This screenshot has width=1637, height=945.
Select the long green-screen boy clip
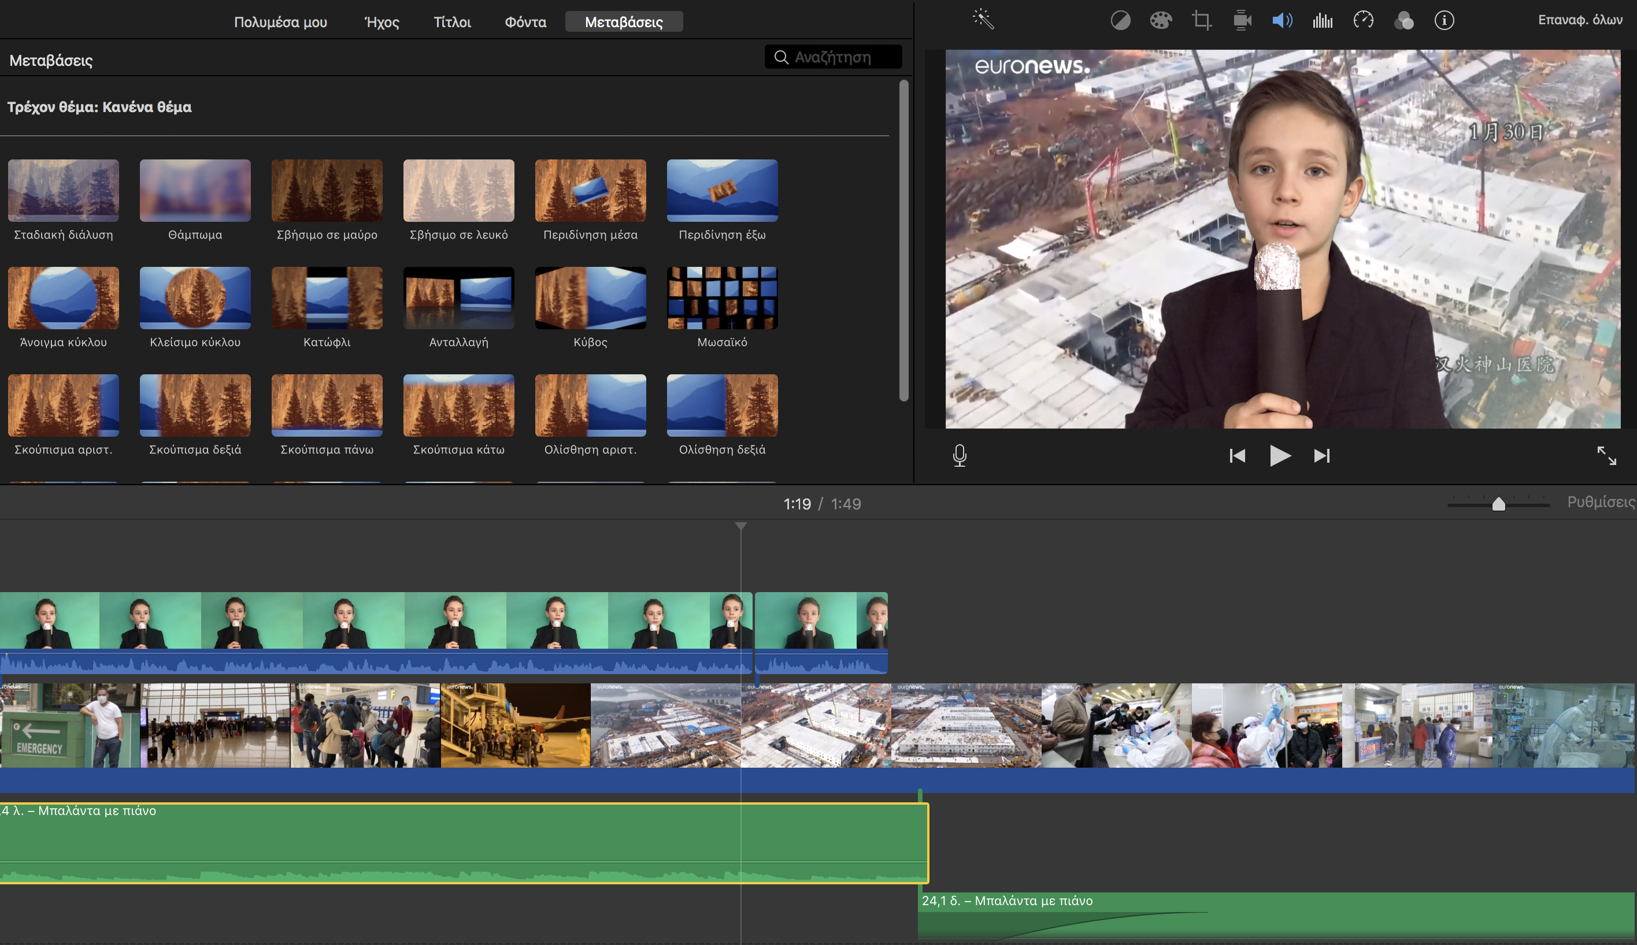376,632
